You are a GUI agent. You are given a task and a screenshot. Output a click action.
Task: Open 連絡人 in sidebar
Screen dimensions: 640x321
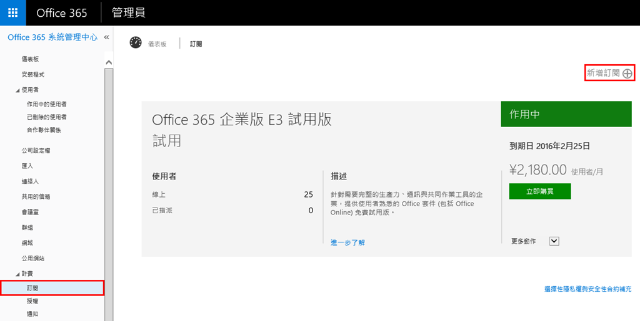(x=30, y=181)
